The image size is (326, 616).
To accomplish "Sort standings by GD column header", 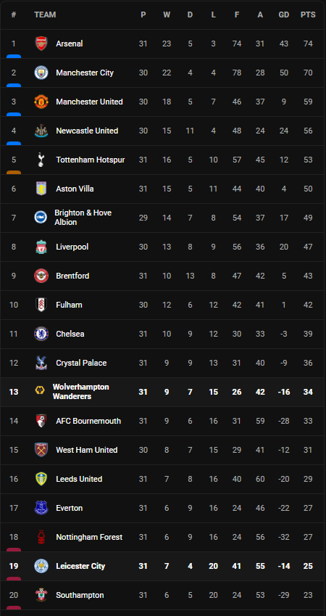I will tap(284, 15).
